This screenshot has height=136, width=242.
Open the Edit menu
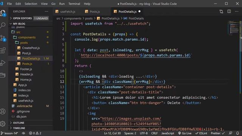tap(18, 4)
